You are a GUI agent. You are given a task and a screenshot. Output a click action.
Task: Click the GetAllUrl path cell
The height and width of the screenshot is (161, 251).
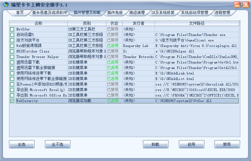(x=197, y=68)
